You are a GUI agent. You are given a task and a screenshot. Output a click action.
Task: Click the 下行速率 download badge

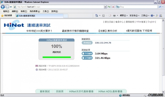pos(87,54)
